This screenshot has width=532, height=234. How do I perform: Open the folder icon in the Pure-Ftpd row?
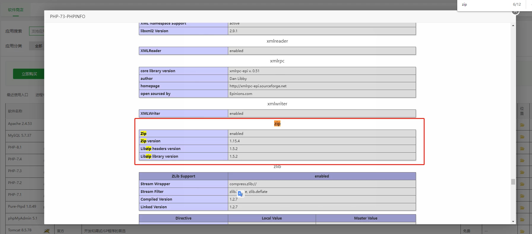(x=522, y=208)
